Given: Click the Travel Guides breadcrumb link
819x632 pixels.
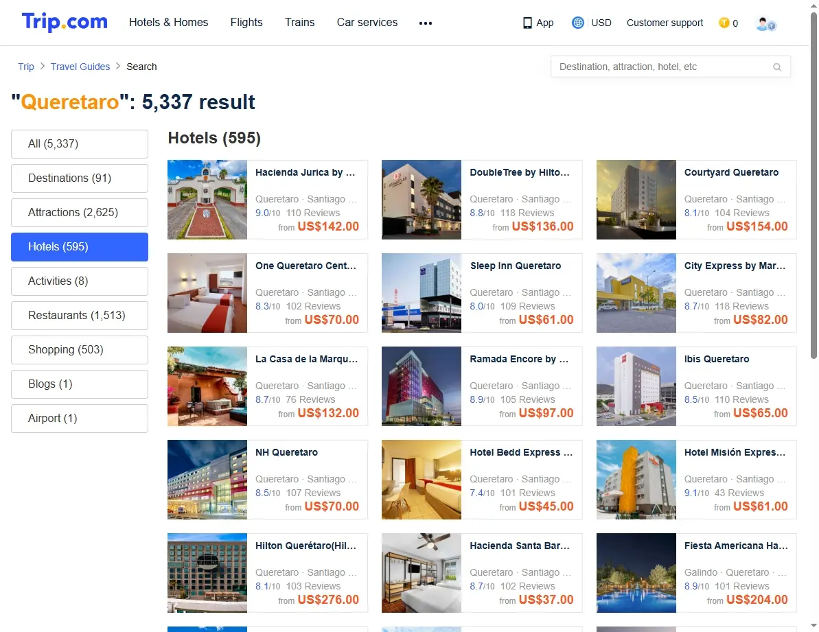Looking at the screenshot, I should pyautogui.click(x=80, y=67).
